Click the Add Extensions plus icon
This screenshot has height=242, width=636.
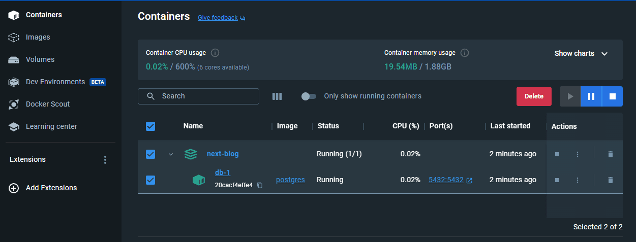pos(14,188)
